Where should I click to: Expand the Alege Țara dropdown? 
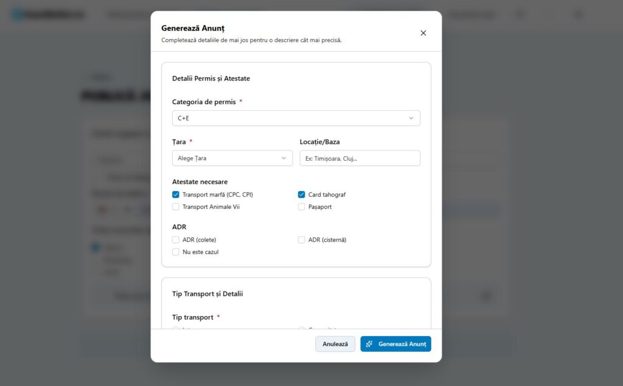click(x=232, y=158)
